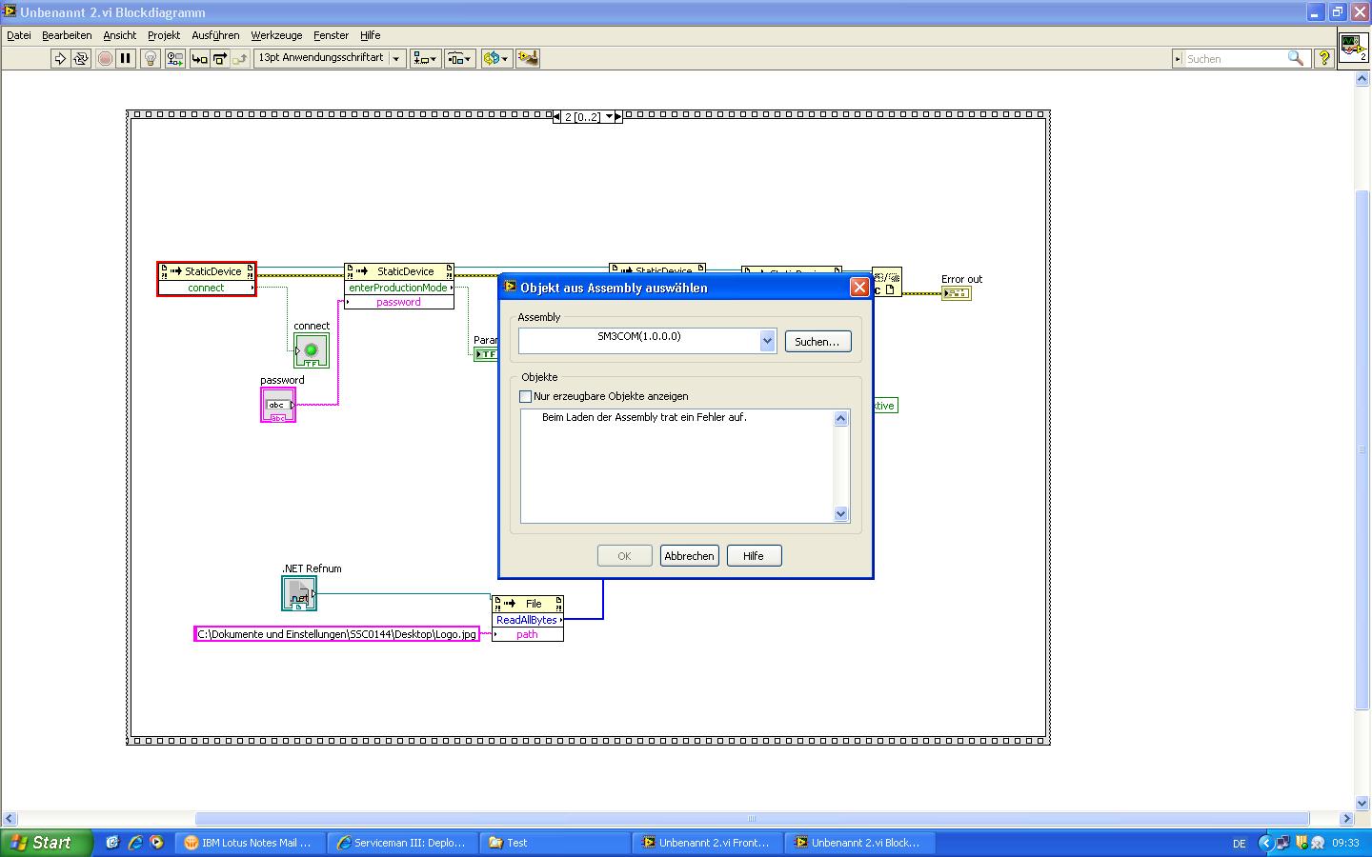The image size is (1372, 857).
Task: Click Internet Explorer quick launch icon
Action: coord(134,843)
